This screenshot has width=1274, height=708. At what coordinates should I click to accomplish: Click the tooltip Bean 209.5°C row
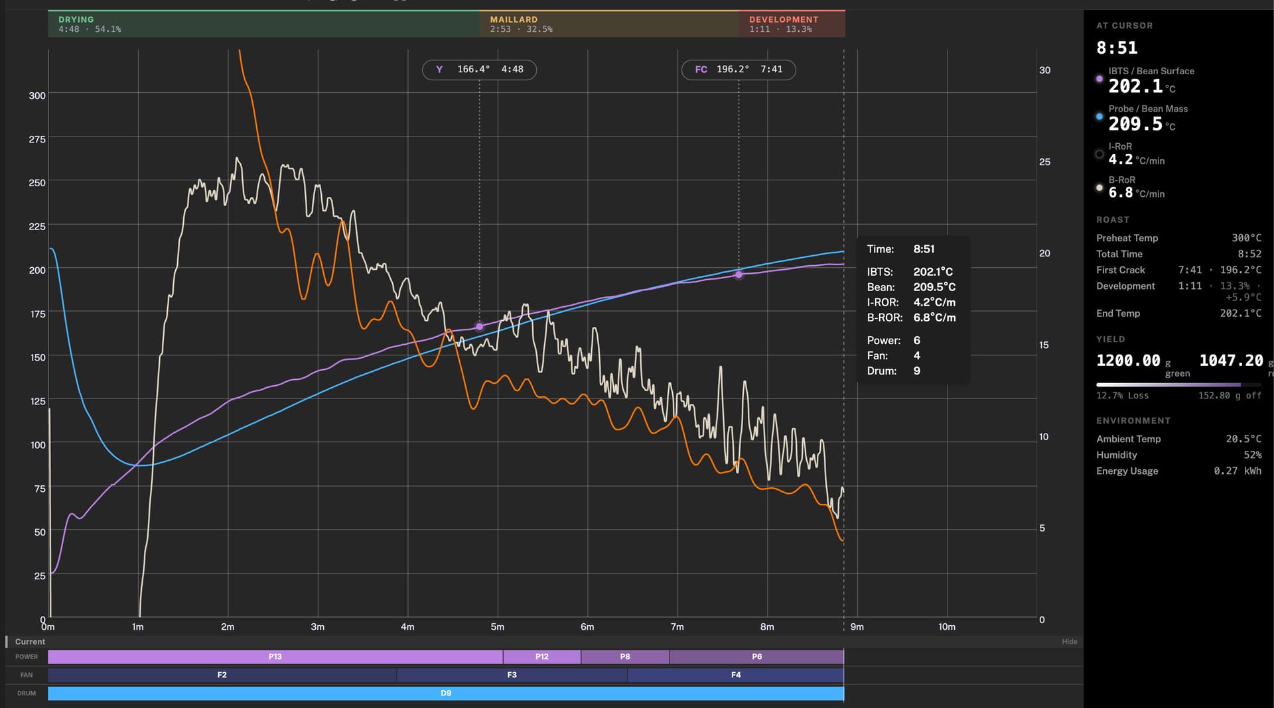tap(911, 287)
